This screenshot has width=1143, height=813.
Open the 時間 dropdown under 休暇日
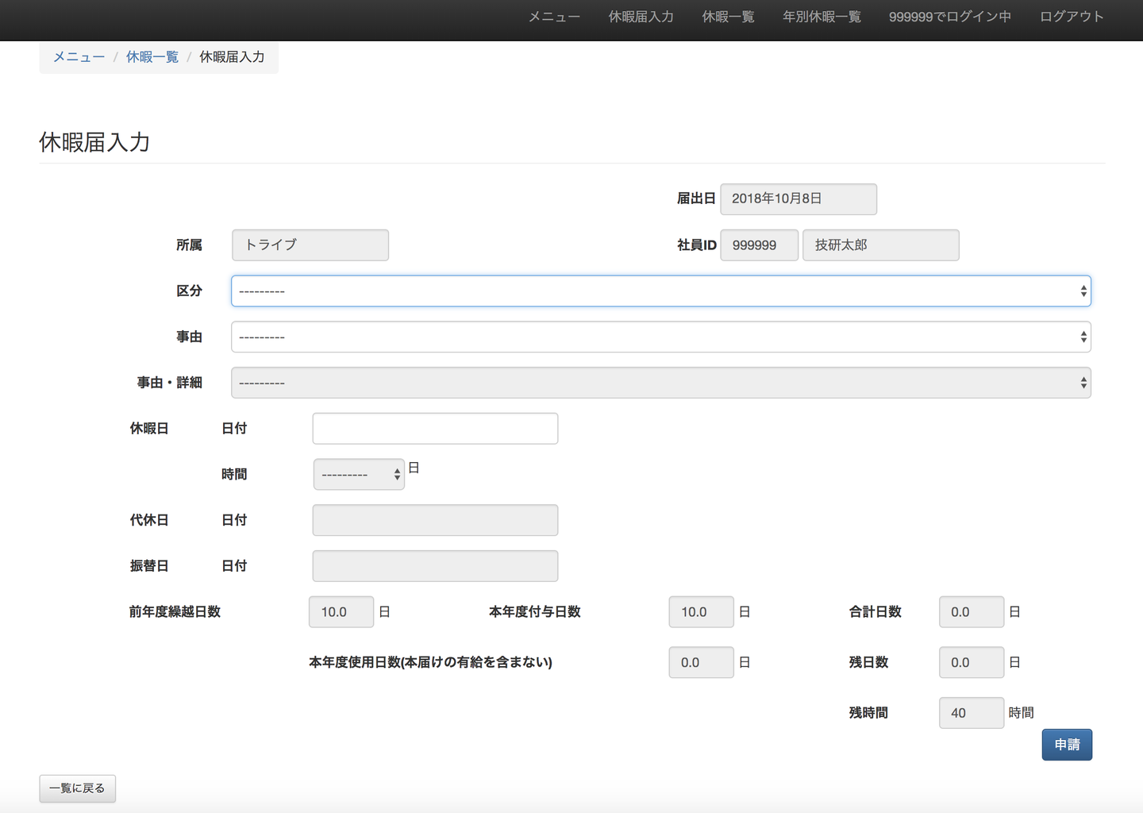click(359, 475)
